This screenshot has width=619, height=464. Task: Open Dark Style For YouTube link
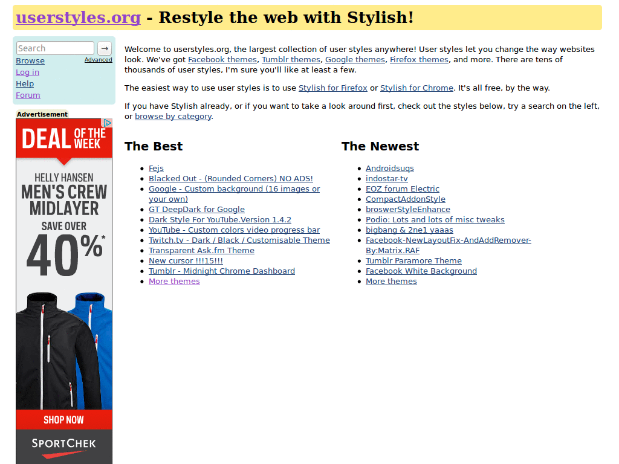(x=220, y=220)
